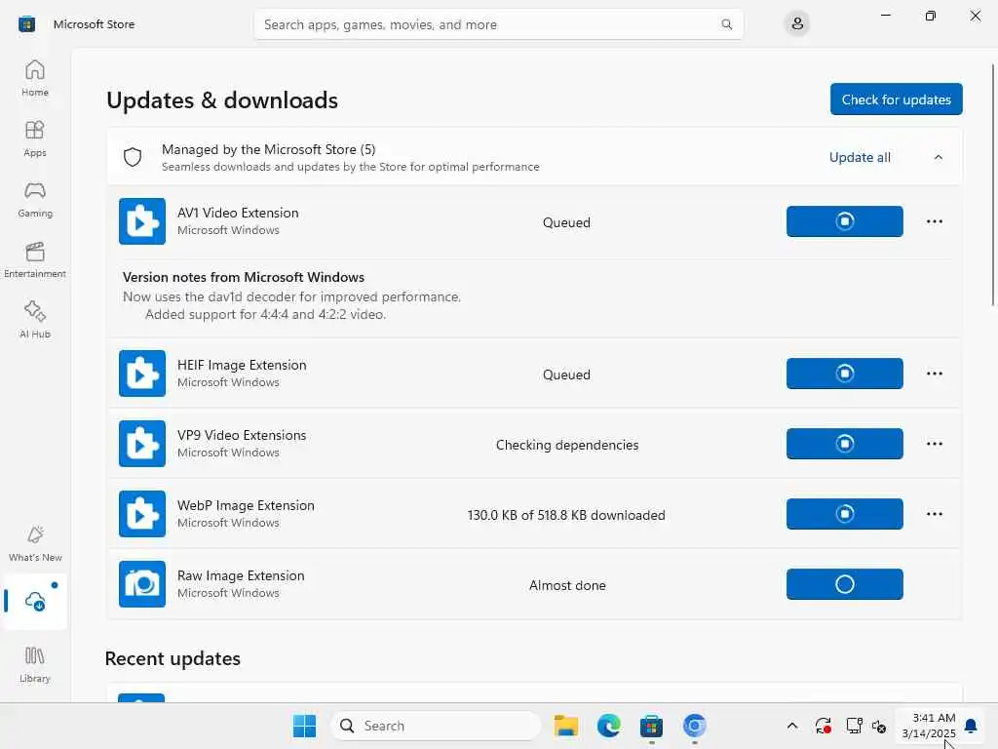Show hidden icons in the system tray
This screenshot has height=749, width=998.
(x=791, y=726)
